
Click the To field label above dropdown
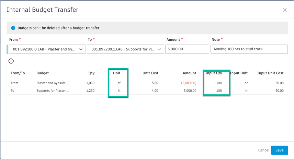pos(90,39)
